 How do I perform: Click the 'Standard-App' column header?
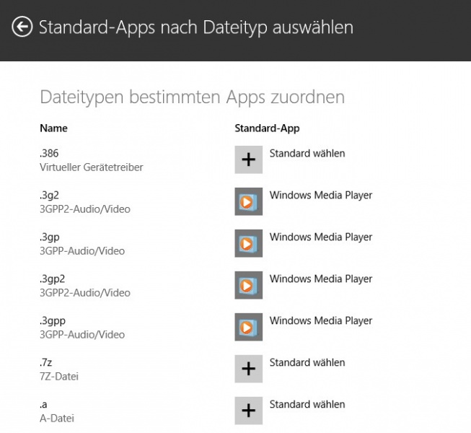(x=267, y=128)
